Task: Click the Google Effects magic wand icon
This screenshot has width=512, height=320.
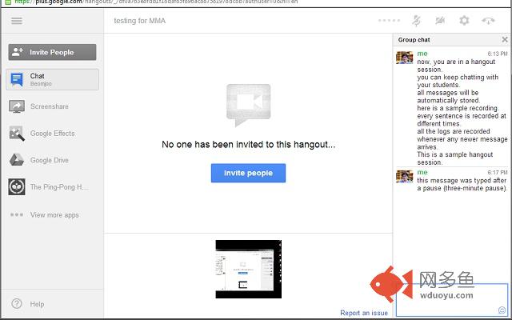Action: 17,134
